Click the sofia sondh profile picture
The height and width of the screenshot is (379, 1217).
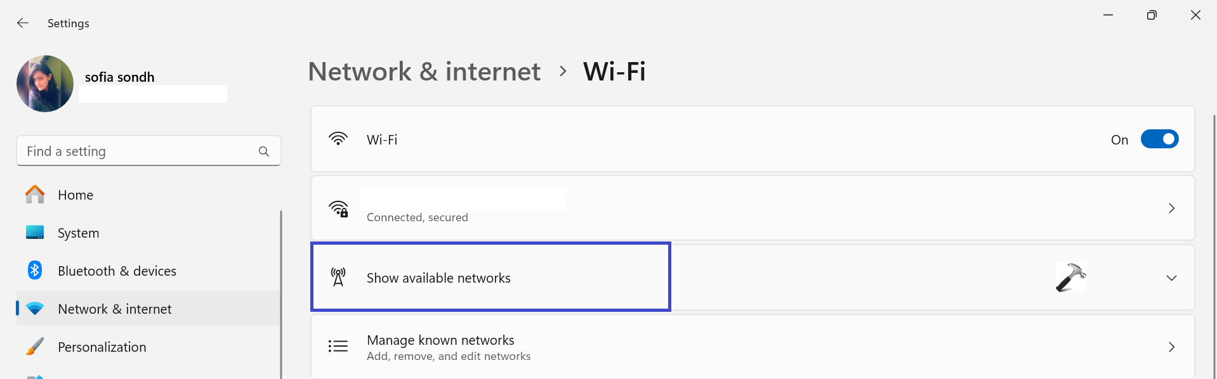click(x=45, y=84)
